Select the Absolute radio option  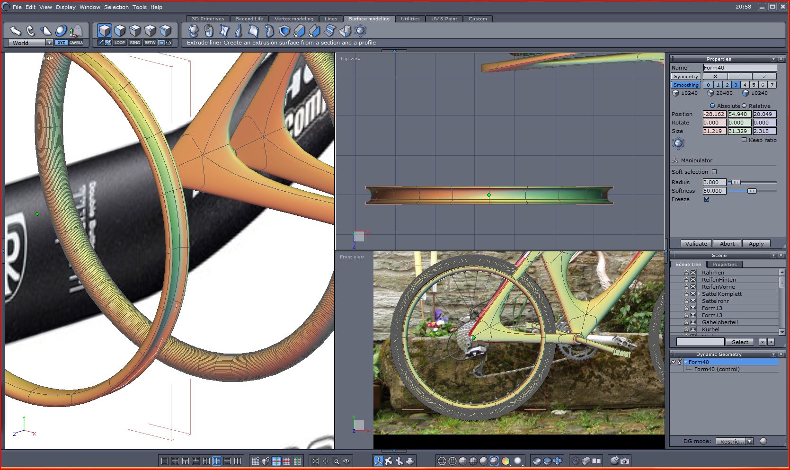(712, 106)
